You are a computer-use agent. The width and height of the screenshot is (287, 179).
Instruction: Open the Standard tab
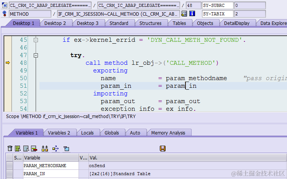[x=119, y=23]
